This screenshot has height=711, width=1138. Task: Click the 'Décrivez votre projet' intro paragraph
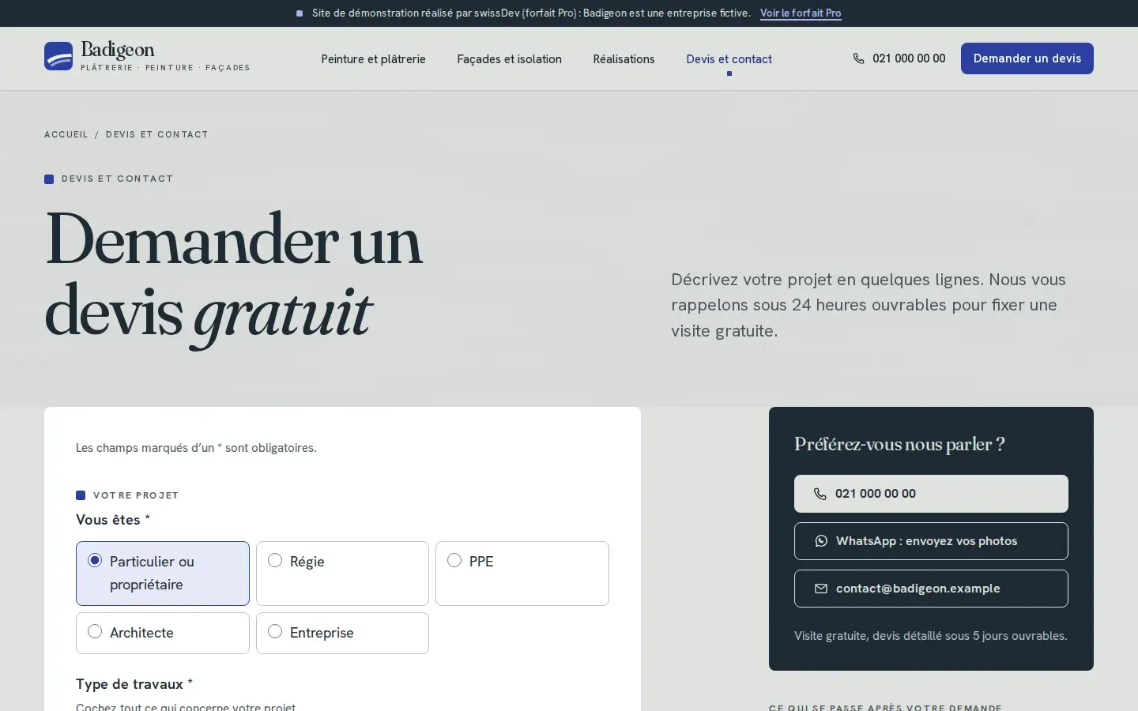click(869, 305)
